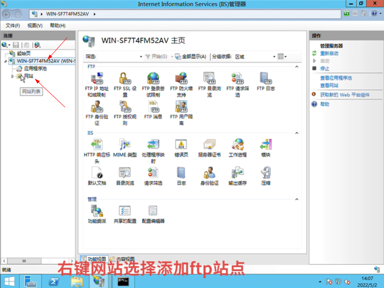Screen dimensions: 384x288
Task: Open HTTP response headers icon
Action: [x=97, y=151]
